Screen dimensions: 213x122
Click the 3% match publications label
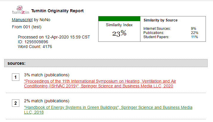pyautogui.click(x=46, y=75)
